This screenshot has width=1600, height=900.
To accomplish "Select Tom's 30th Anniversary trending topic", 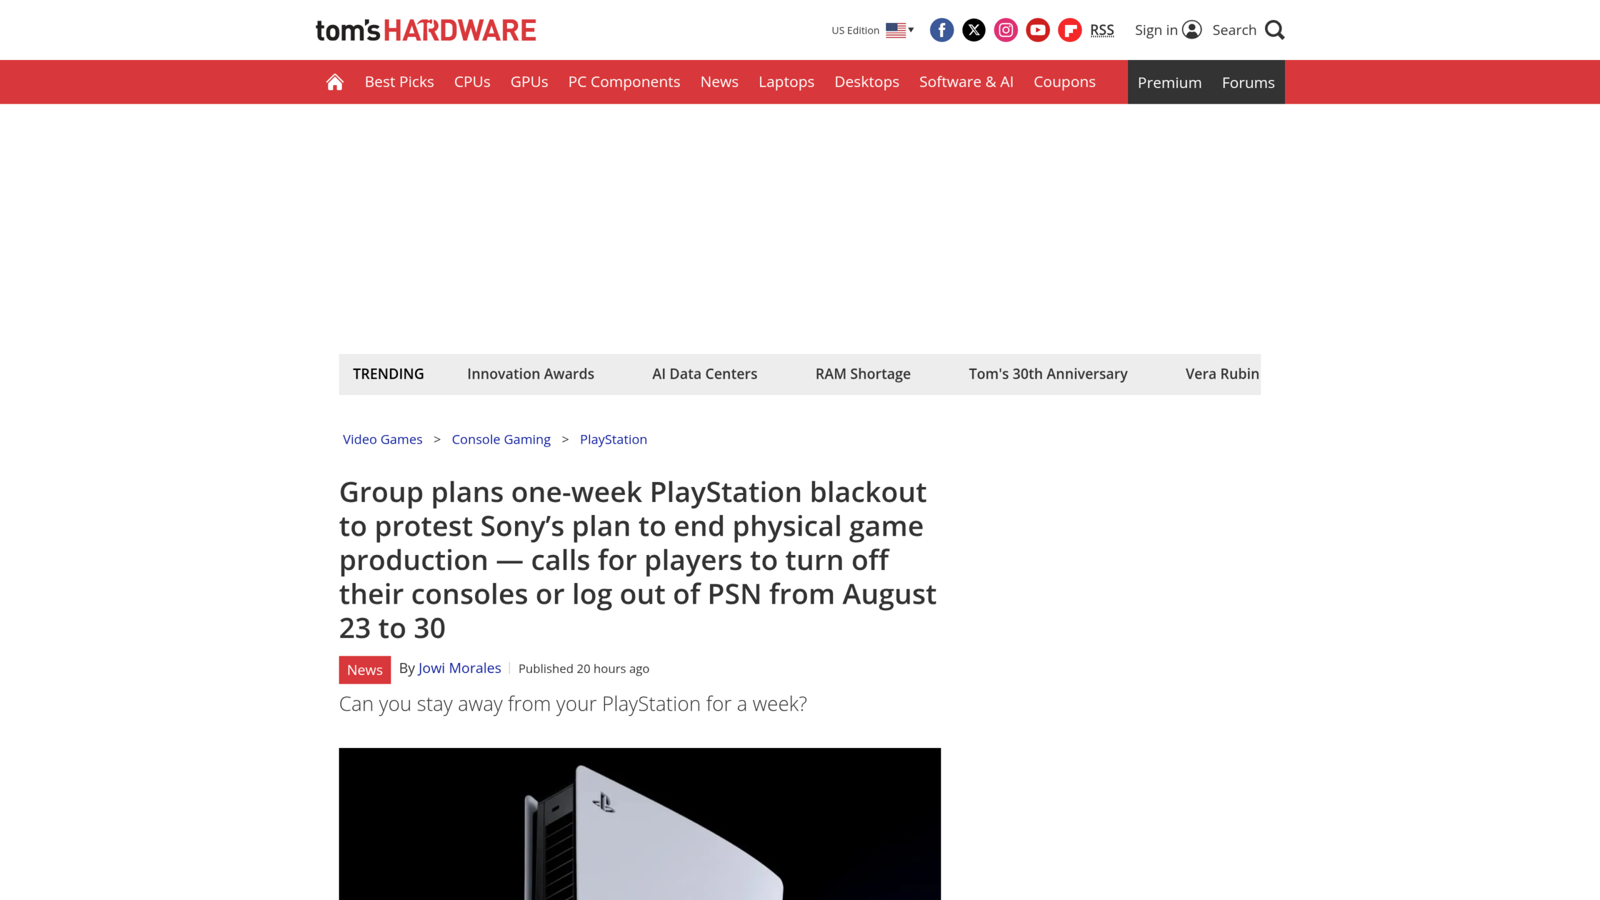I will point(1048,374).
